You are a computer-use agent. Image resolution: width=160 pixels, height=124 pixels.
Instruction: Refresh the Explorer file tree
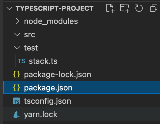[x=139, y=8]
